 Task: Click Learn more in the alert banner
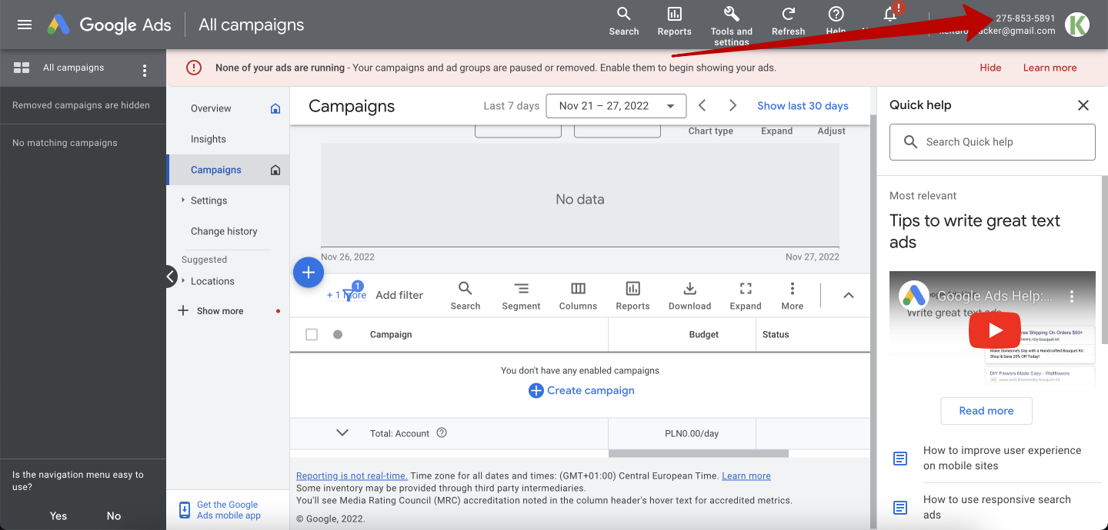tap(1050, 68)
